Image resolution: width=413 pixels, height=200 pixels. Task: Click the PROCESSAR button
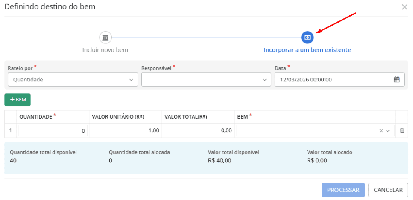click(x=343, y=190)
